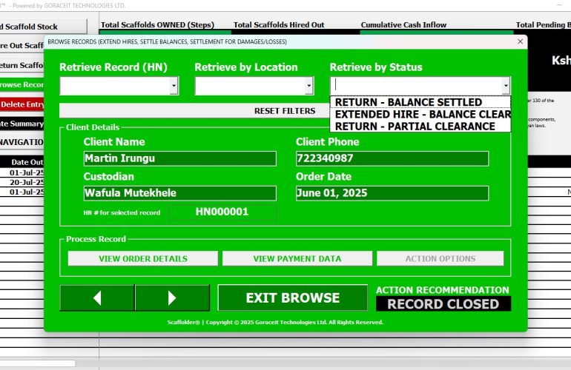Choose EXTENDED HIRE - BALANCE CLEAR option
This screenshot has height=370, width=571.
pos(422,114)
